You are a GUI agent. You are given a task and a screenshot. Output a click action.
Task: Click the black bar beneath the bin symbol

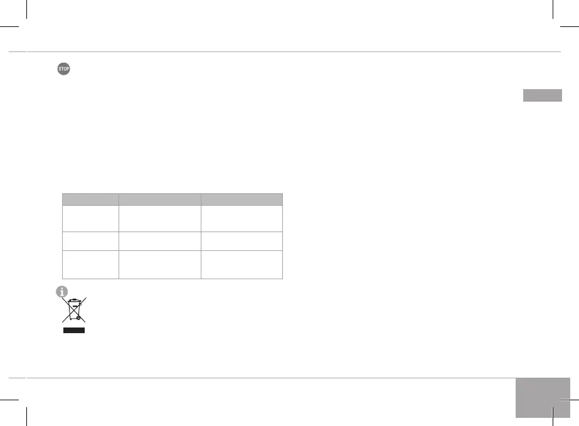pyautogui.click(x=73, y=330)
